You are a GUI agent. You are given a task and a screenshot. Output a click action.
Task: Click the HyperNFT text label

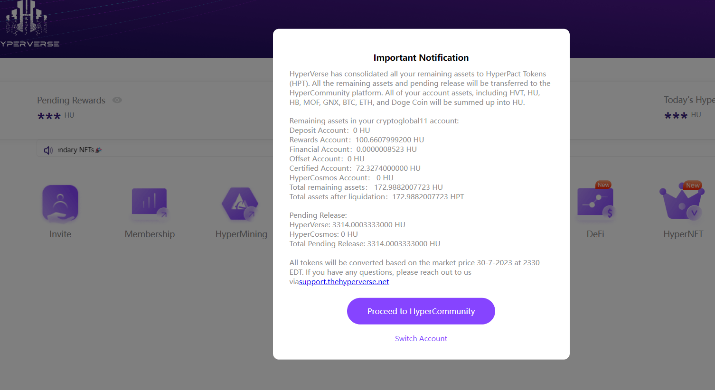(x=683, y=234)
